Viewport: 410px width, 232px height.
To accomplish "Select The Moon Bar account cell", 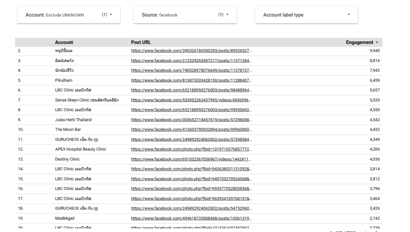I will tap(68, 129).
